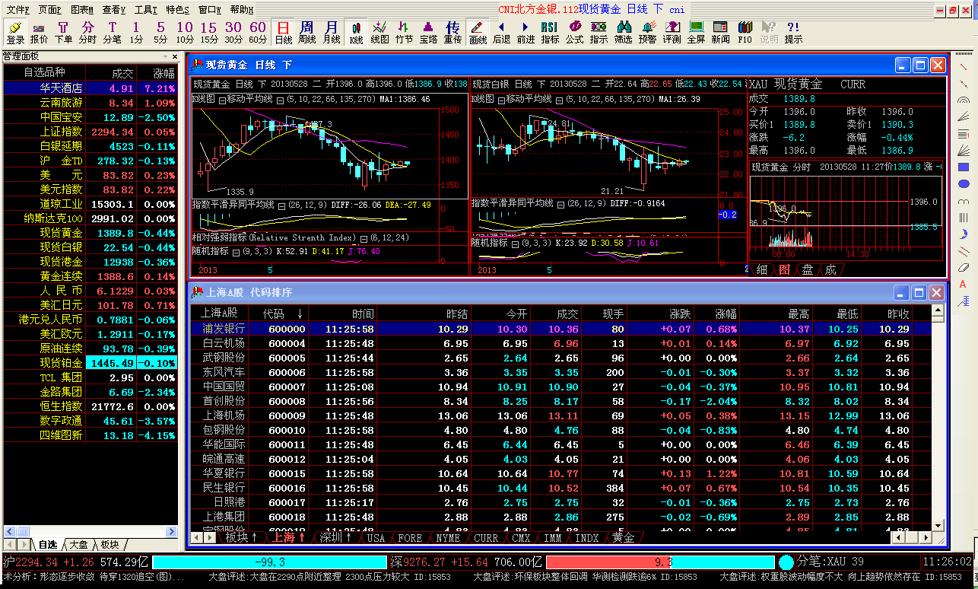Collapse 移动平均线 indicator in gold chart

pyautogui.click(x=280, y=100)
